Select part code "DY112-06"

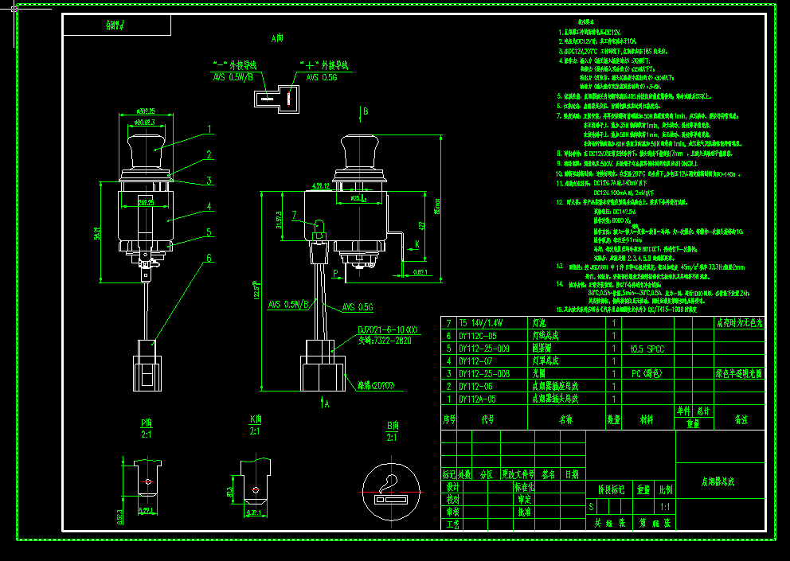[x=474, y=387]
